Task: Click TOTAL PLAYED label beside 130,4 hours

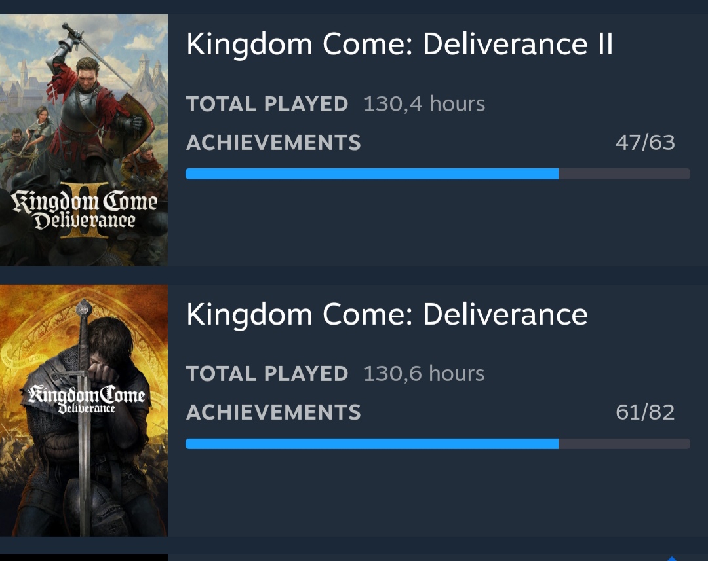Action: pyautogui.click(x=267, y=103)
